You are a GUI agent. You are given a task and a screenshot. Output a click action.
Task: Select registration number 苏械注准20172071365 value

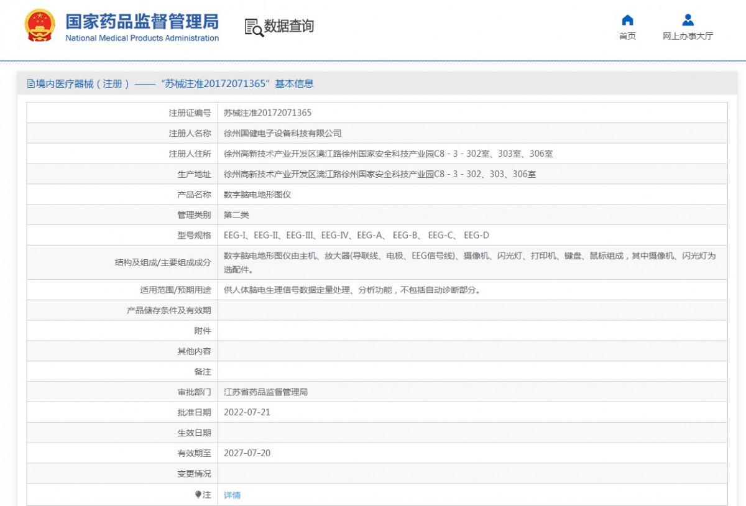pyautogui.click(x=267, y=113)
